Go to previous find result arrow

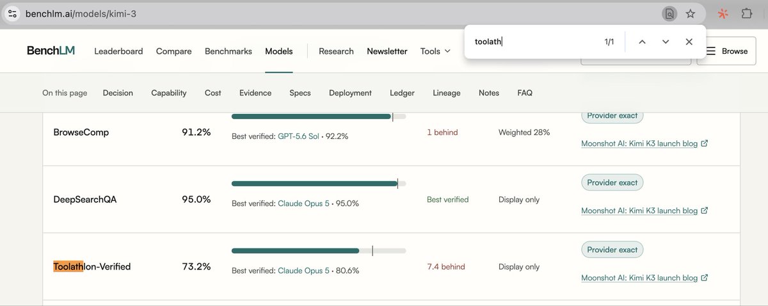(x=642, y=42)
